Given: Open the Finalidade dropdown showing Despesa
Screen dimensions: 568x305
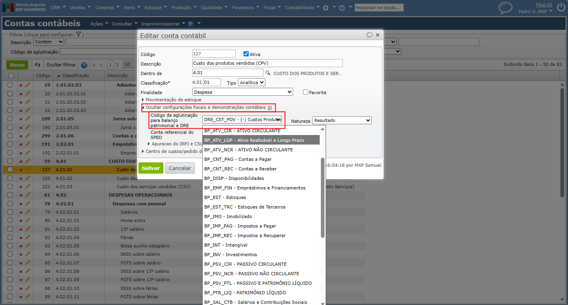Looking at the screenshot, I should [243, 92].
